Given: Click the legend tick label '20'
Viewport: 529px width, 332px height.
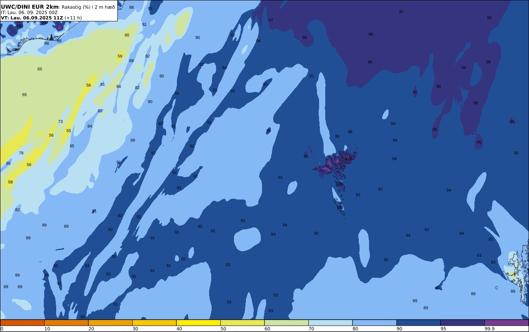Looking at the screenshot, I should click(x=91, y=329).
